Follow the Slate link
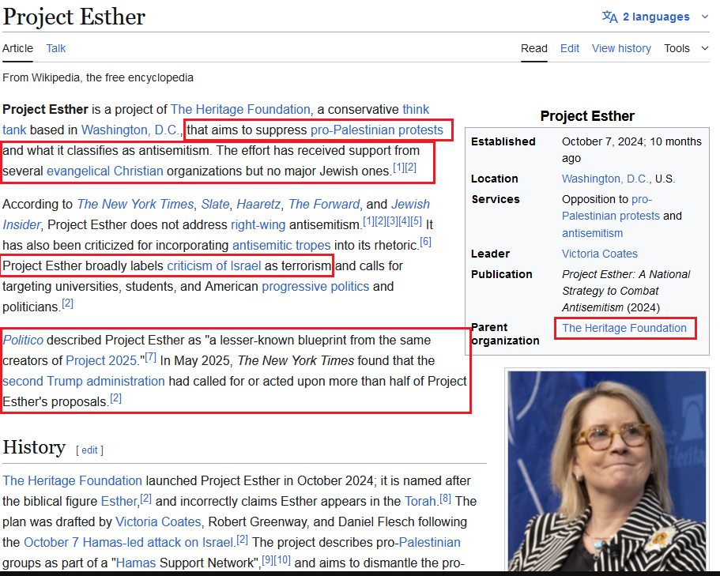Viewport: 720px width, 576px height. pos(215,204)
